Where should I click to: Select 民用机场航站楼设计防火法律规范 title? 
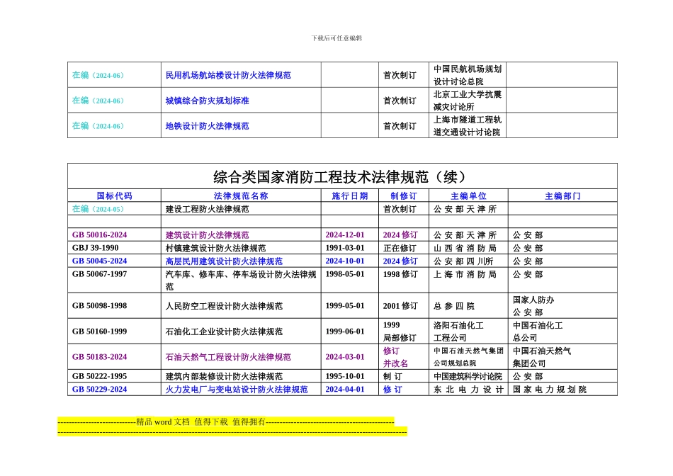point(228,75)
